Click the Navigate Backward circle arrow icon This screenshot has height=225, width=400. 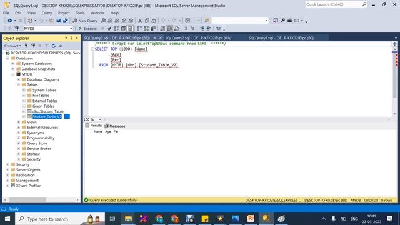[x=10, y=21]
